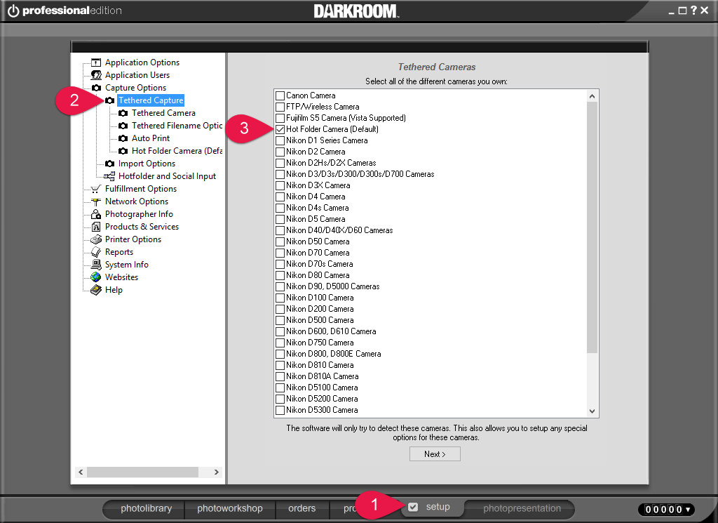The height and width of the screenshot is (523, 718).
Task: Click the Printer Options printer icon
Action: tap(95, 239)
